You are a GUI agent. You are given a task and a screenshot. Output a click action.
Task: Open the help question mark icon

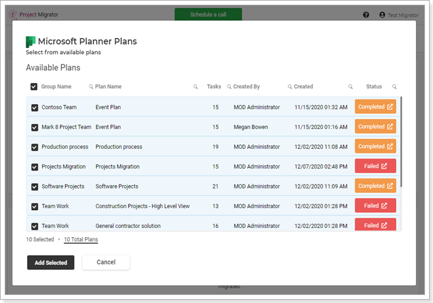tap(366, 14)
